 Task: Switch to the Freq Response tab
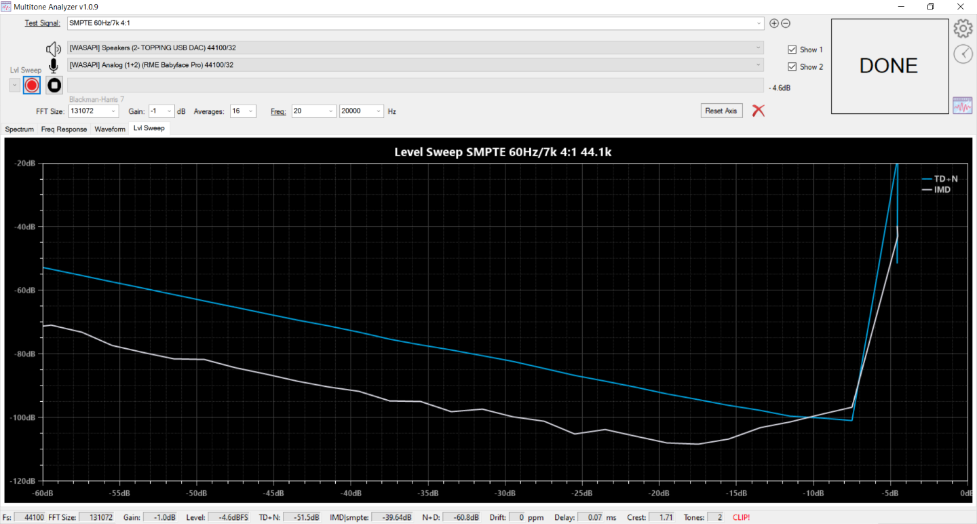tap(64, 129)
